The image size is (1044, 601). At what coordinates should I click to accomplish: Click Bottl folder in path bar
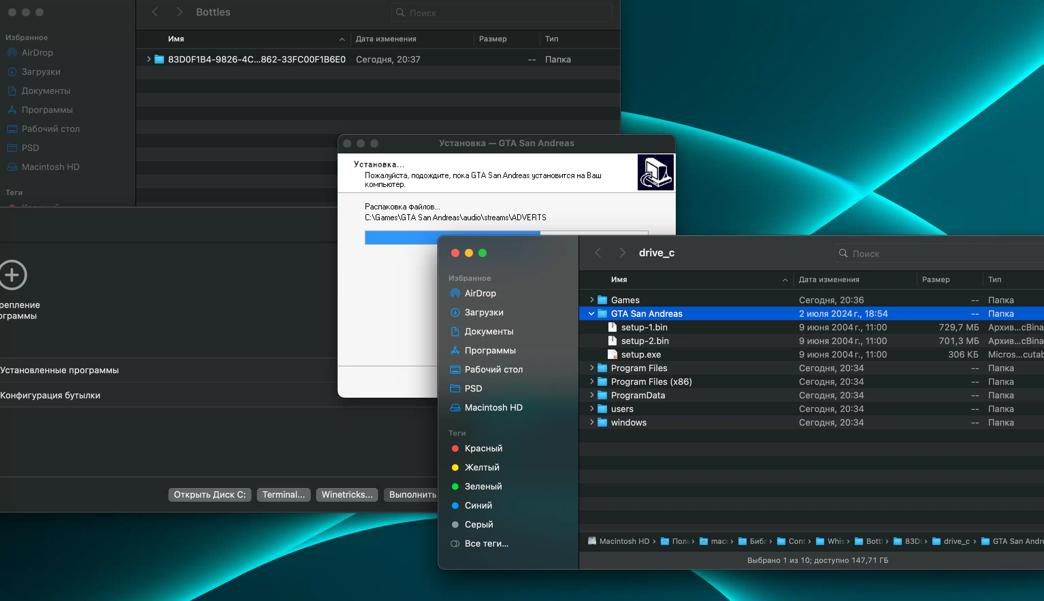tap(868, 541)
